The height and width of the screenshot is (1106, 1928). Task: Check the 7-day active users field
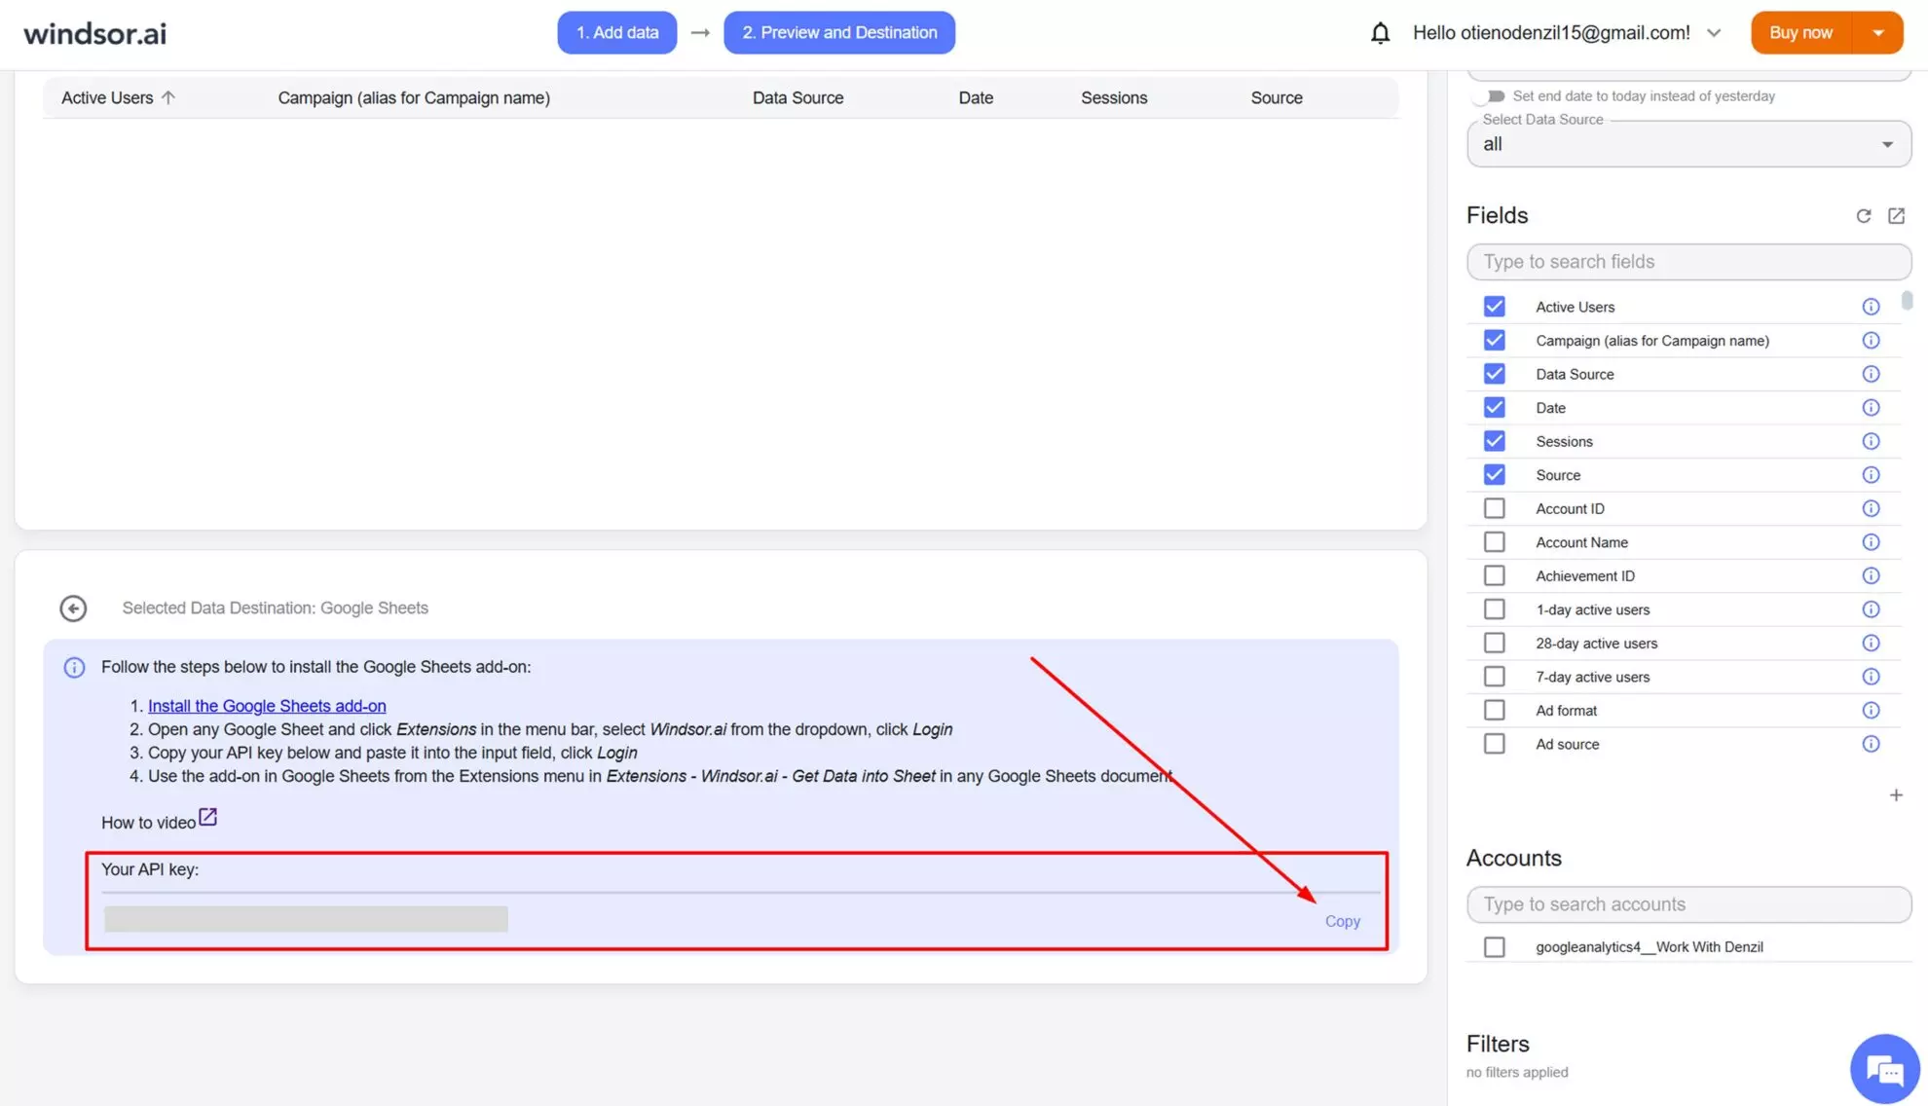(x=1494, y=677)
